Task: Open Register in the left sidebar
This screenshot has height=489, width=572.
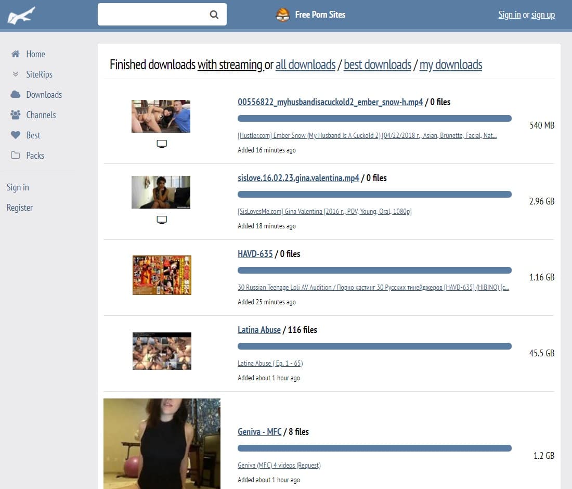Action: [20, 208]
